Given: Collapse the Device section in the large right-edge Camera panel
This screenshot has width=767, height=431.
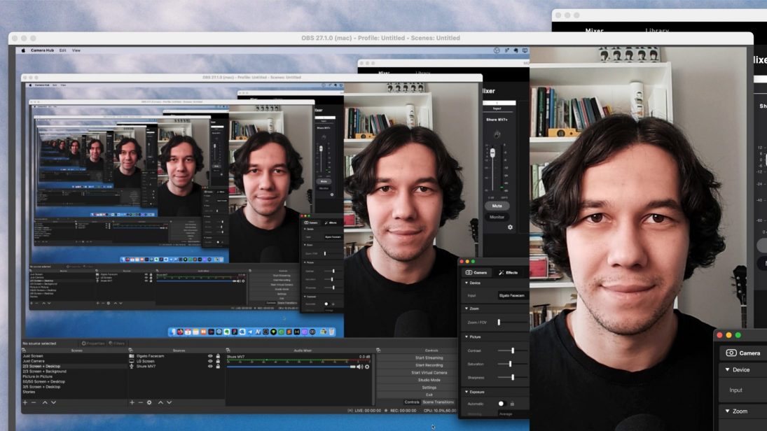Looking at the screenshot, I should [x=727, y=370].
